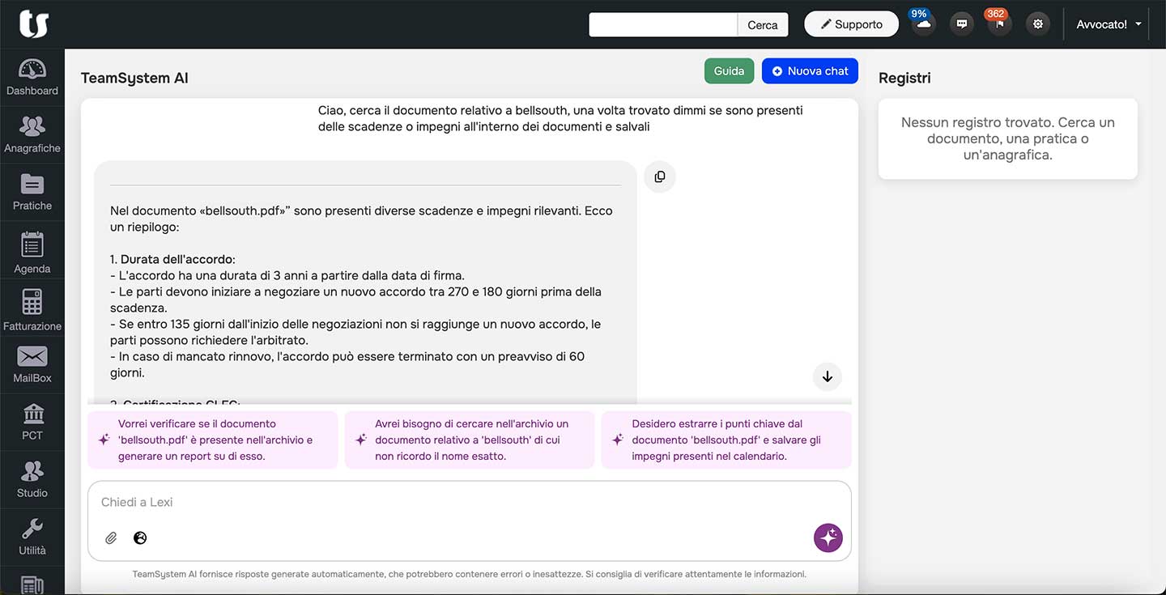Select suggestion to extract key points and save commitments
This screenshot has height=595, width=1166.
pos(726,440)
